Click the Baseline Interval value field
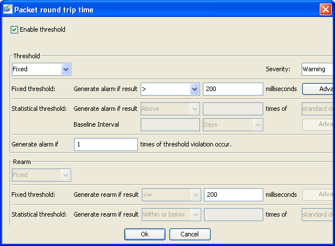The image size is (335, 246). [170, 124]
